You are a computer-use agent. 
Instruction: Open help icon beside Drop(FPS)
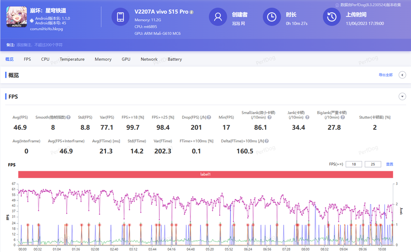tap(209, 117)
